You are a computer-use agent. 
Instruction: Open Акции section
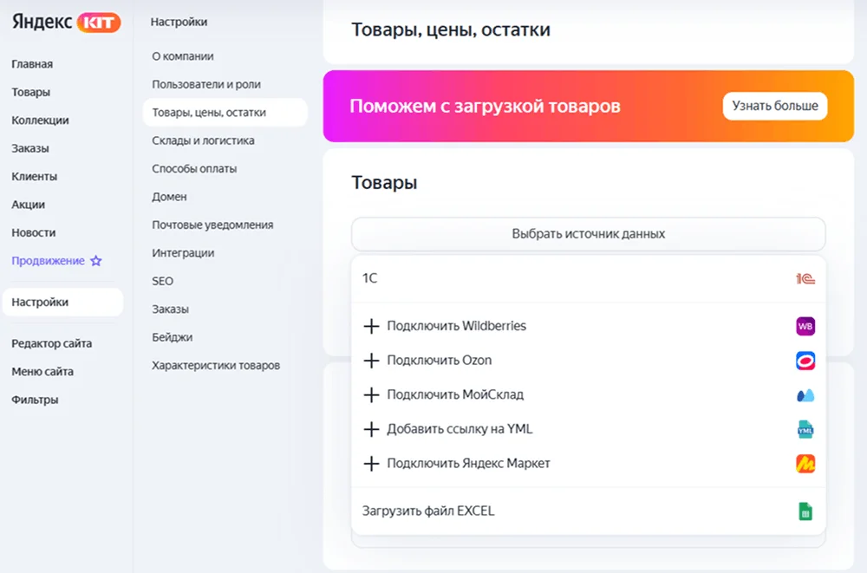29,205
